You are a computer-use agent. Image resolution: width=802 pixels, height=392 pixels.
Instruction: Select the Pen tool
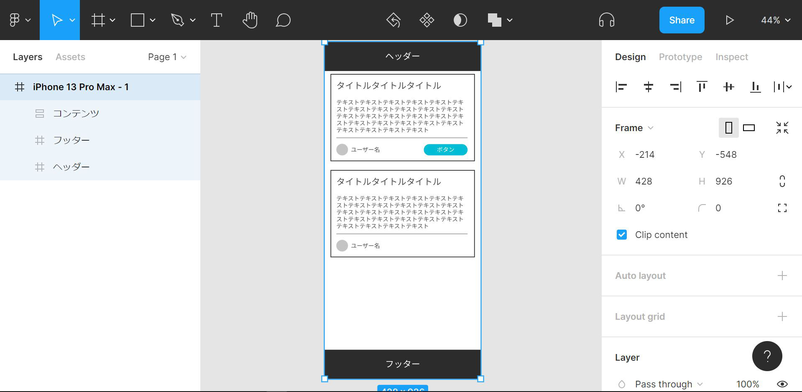pos(177,20)
